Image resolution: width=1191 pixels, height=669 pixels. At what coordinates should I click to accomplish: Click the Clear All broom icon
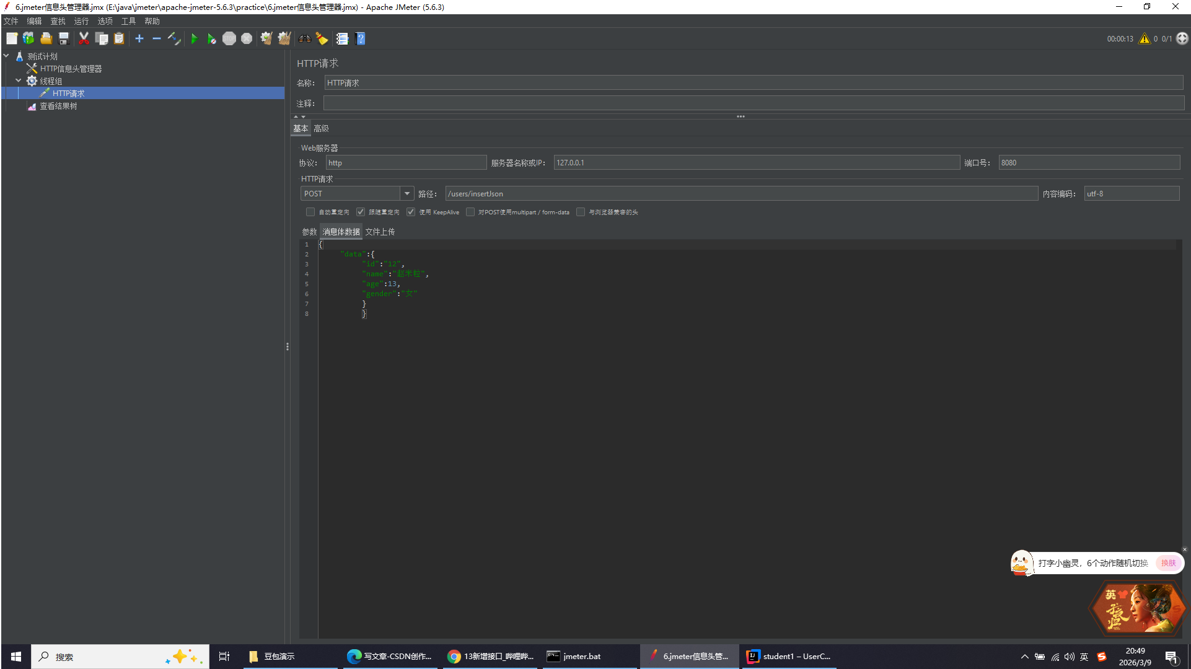click(284, 38)
